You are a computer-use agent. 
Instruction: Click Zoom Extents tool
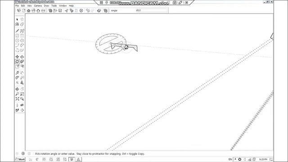point(17,99)
